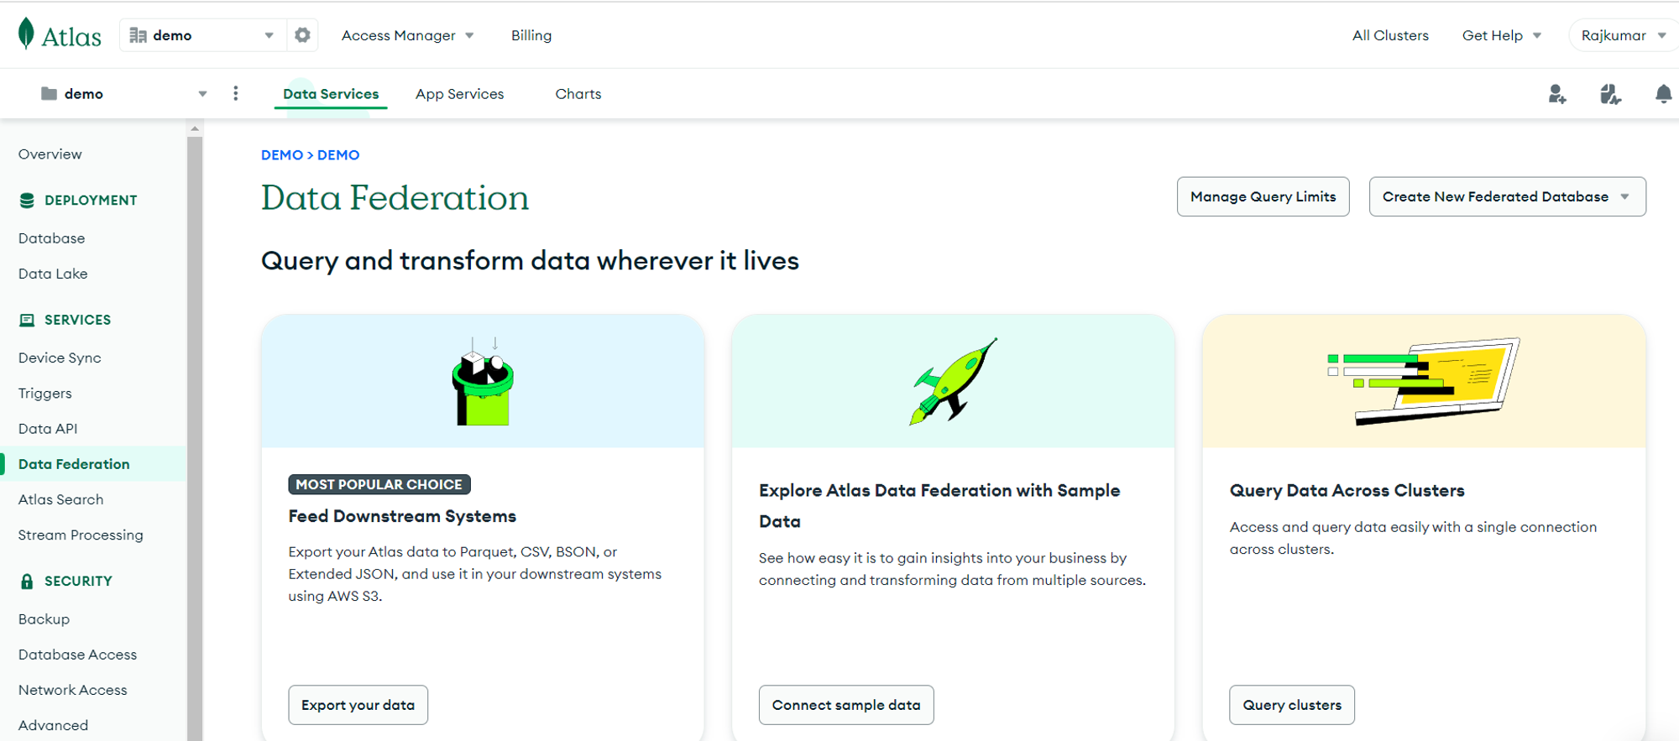Open organization settings gear icon
This screenshot has height=741, width=1679.
302,35
